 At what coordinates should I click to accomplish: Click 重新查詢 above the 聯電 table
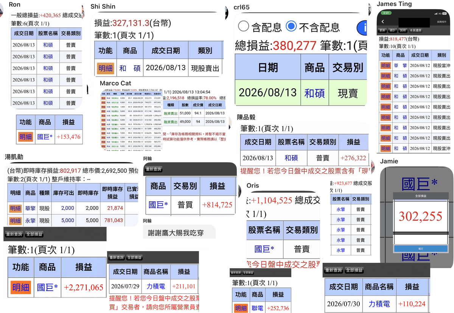pyautogui.click(x=236, y=273)
